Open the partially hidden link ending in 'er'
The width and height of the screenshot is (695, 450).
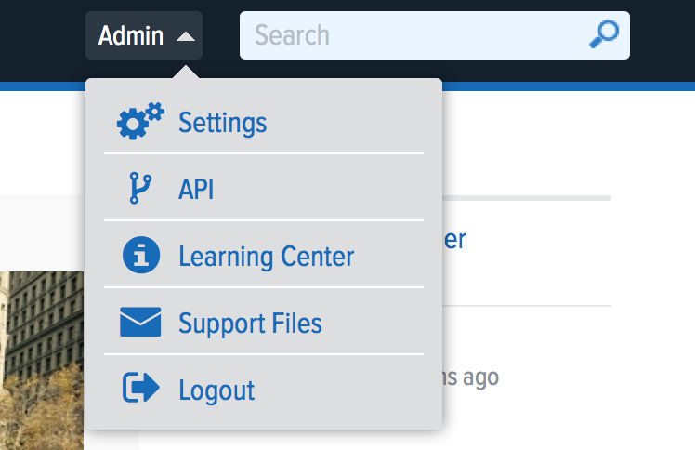[454, 240]
